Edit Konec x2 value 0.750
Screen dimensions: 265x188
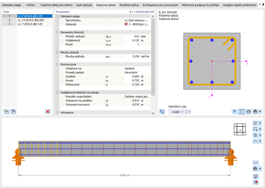(x=132, y=81)
